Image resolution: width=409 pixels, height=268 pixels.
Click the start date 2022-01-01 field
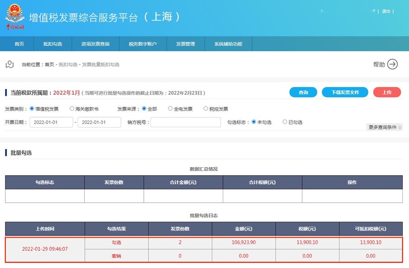point(51,122)
